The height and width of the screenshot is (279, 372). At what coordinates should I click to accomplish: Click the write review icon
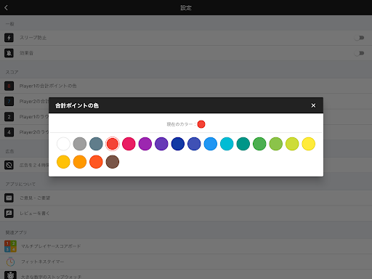[9, 214]
